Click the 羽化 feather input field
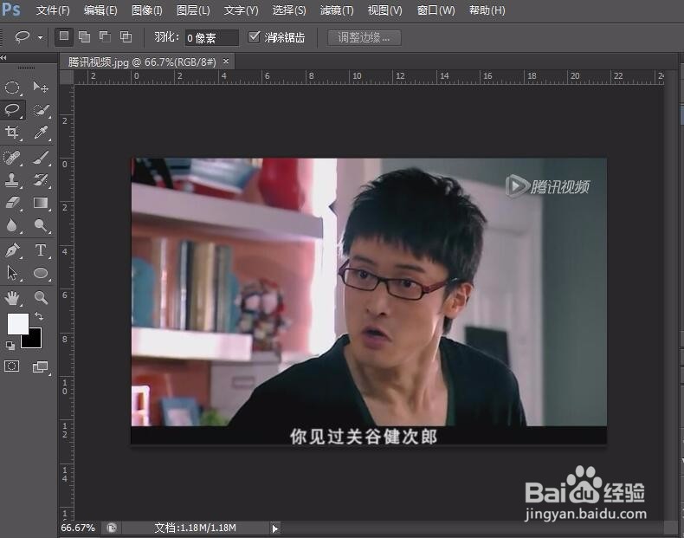684x538 pixels. tap(211, 37)
